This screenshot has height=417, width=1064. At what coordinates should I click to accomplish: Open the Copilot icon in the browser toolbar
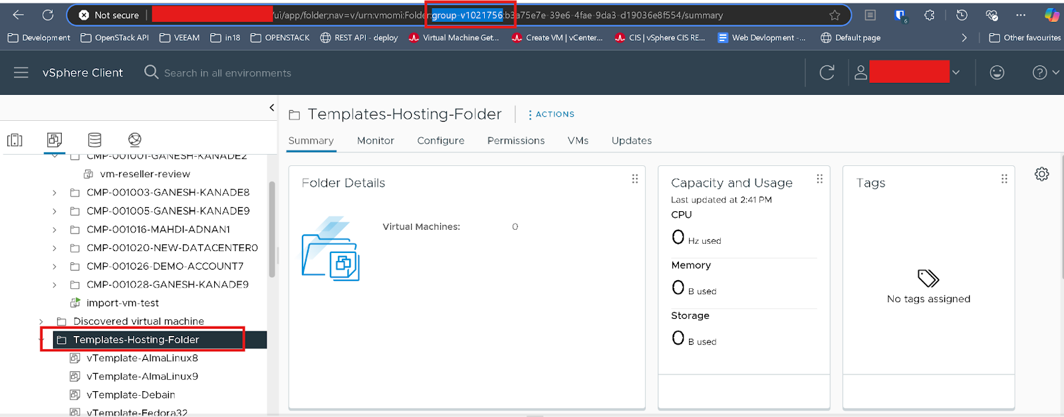(1052, 15)
